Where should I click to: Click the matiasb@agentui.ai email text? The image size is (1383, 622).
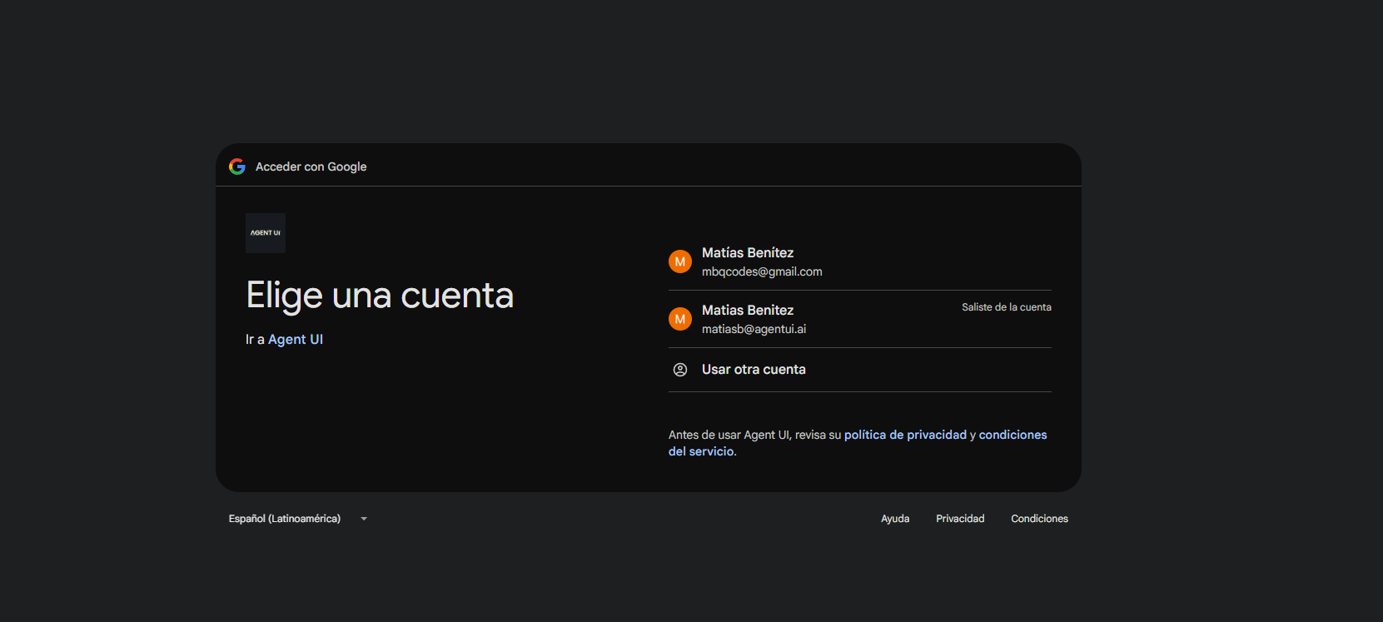click(x=754, y=329)
